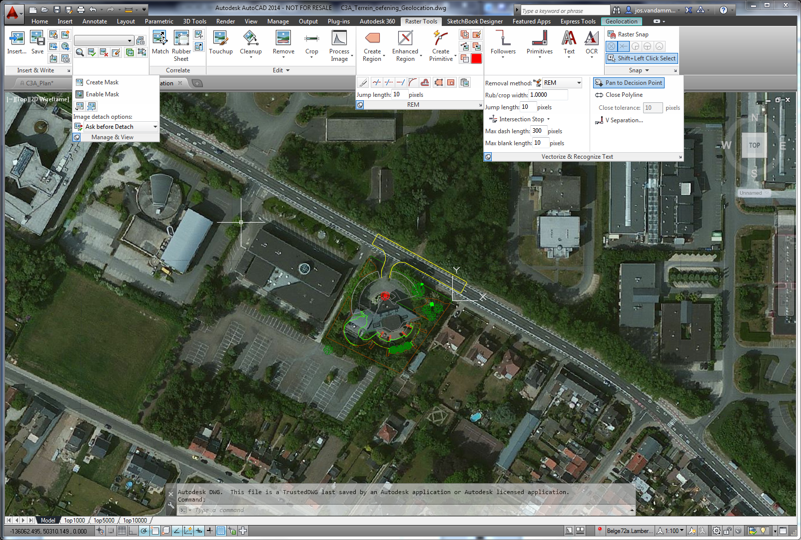Screen dimensions: 801x540
Task: Toggle the intersection raster snap mode
Action: (x=624, y=46)
